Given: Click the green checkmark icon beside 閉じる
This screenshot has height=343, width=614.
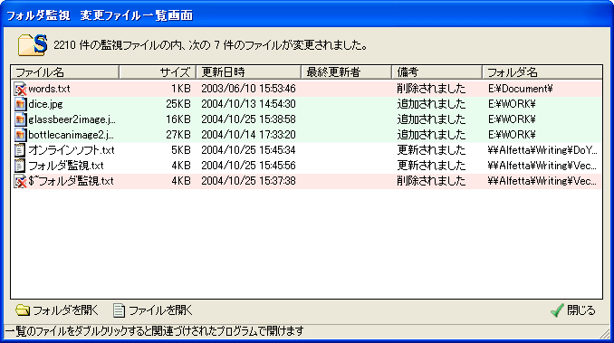Looking at the screenshot, I should (x=557, y=310).
